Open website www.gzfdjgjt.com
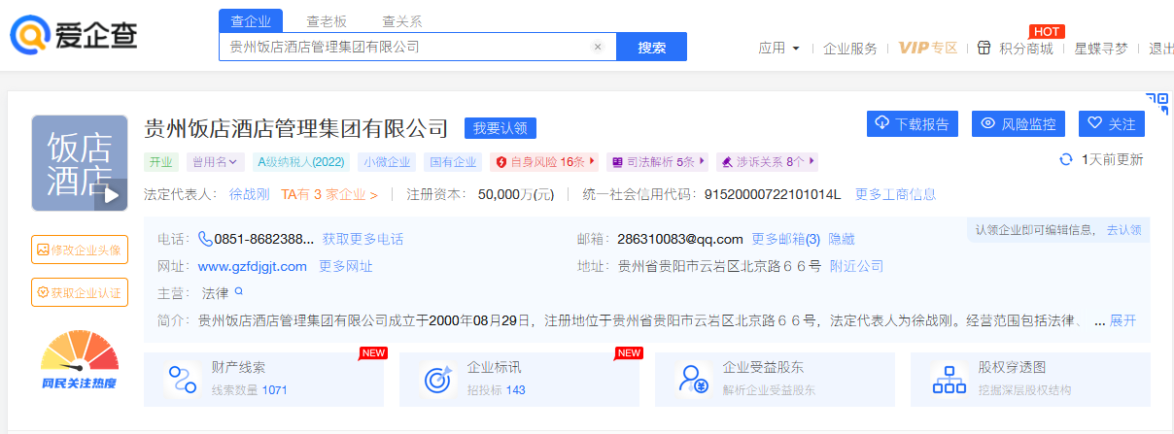 pos(253,266)
